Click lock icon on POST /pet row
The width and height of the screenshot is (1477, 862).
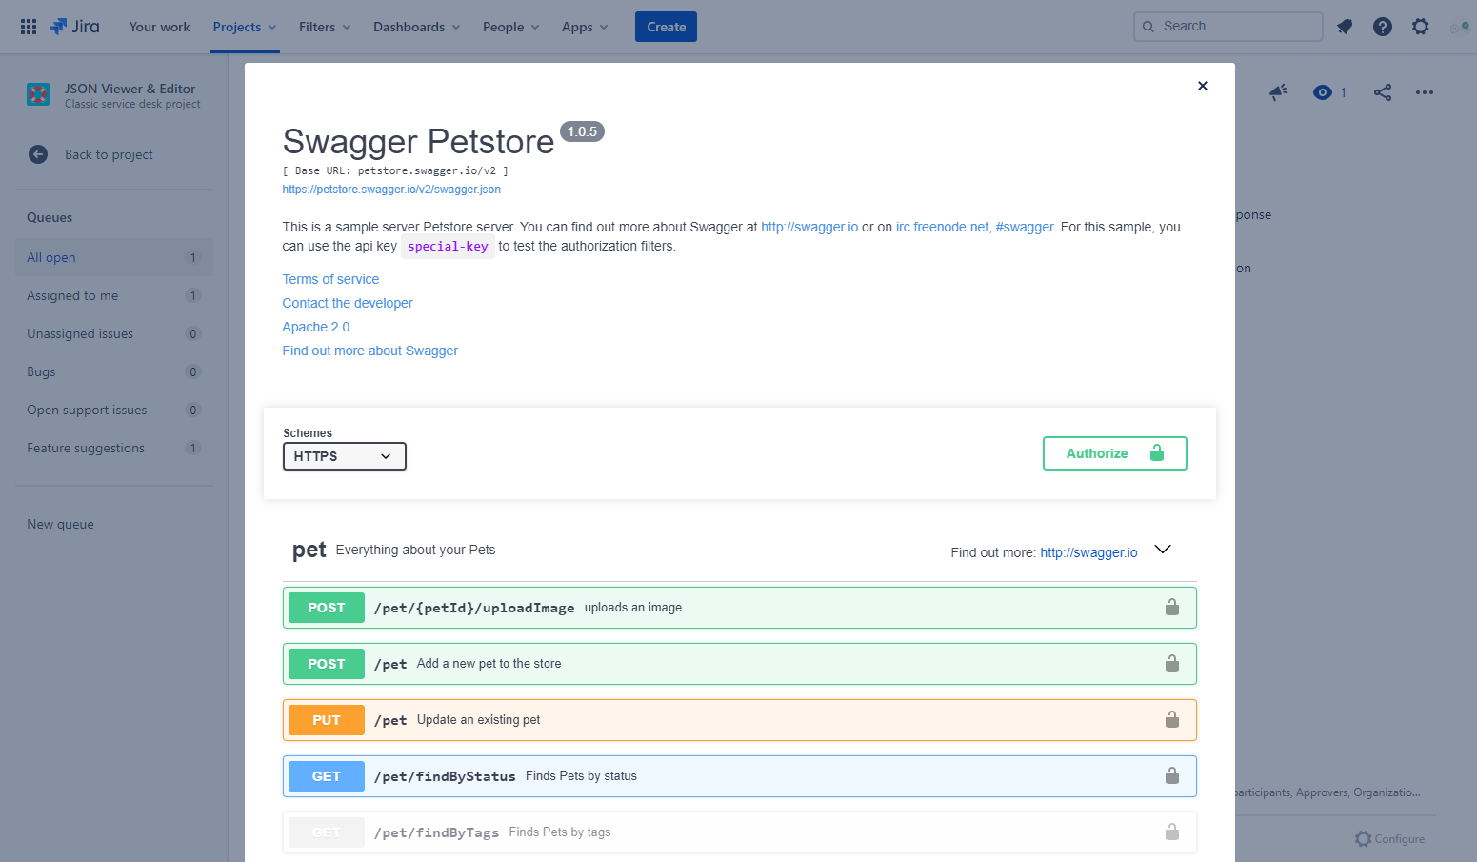[1172, 664]
